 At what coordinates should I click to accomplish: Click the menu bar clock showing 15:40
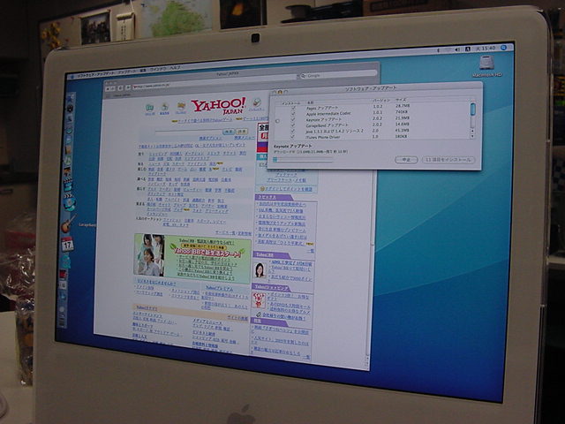point(486,49)
